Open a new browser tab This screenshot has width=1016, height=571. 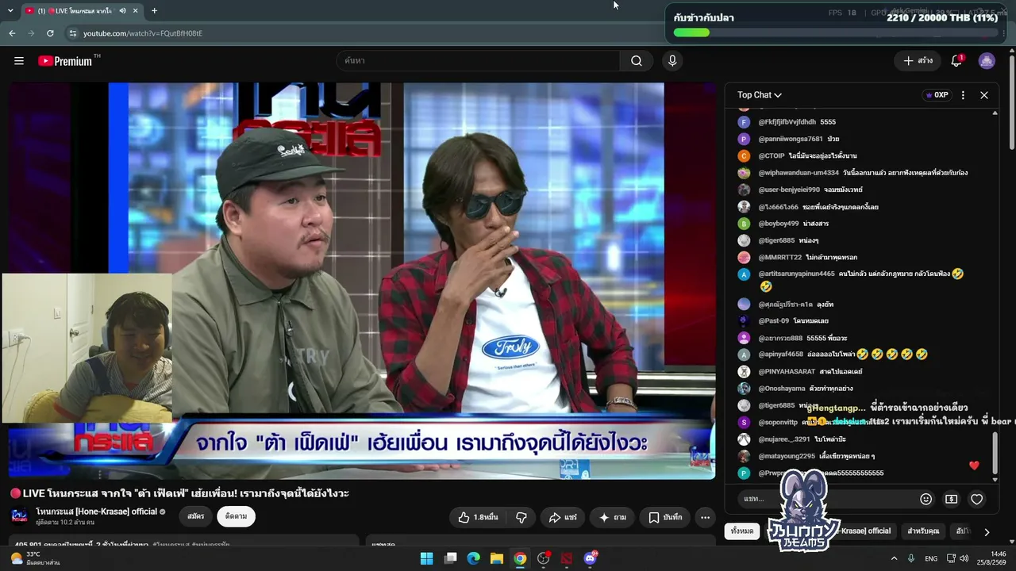point(154,11)
